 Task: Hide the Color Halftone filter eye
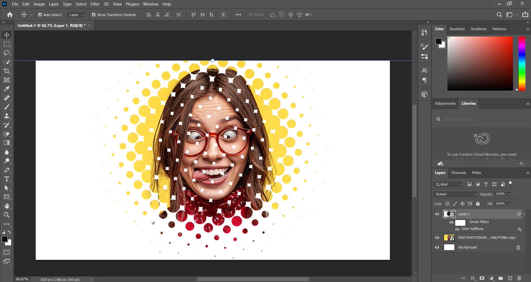pyautogui.click(x=457, y=229)
